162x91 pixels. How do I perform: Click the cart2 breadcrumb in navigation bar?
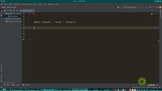coord(3,7)
